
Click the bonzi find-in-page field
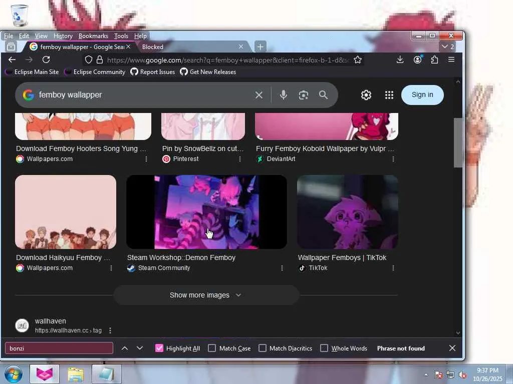tap(59, 348)
